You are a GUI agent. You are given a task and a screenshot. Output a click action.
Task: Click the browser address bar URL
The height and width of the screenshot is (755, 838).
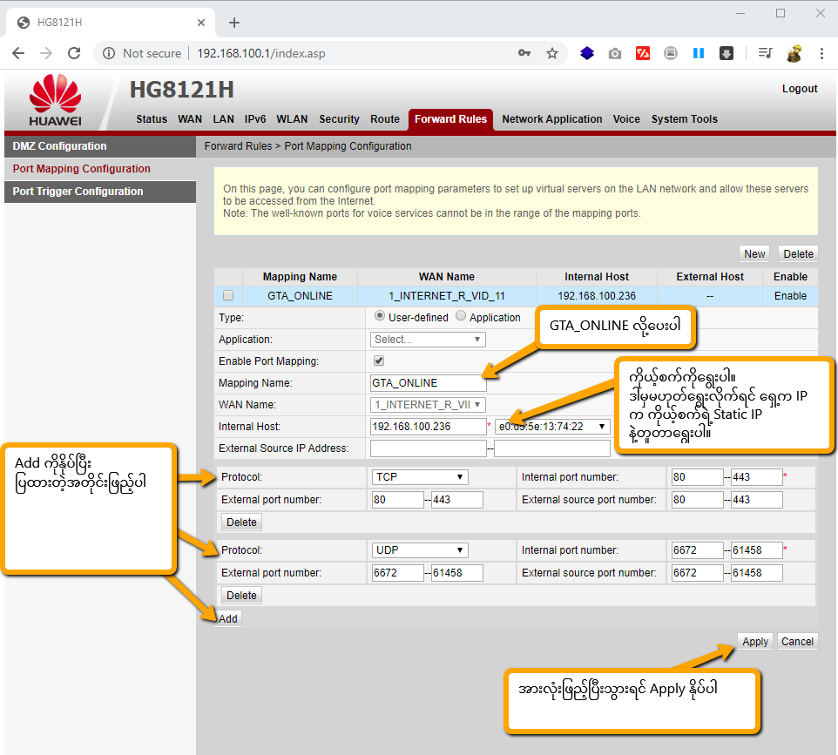coord(260,53)
